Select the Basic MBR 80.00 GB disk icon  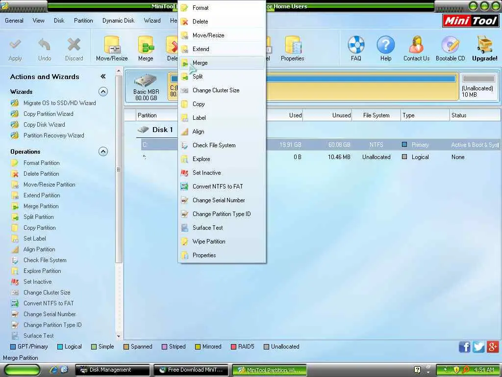click(146, 86)
